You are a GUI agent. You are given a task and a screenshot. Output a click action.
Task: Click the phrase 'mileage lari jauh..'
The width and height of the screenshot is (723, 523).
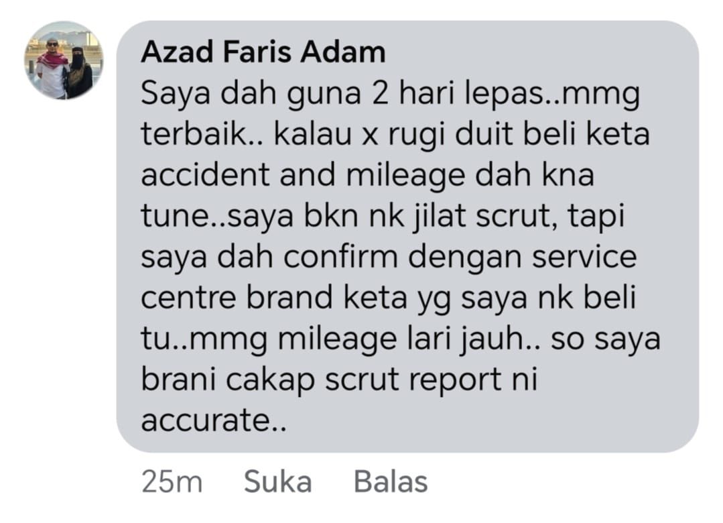coord(409,339)
